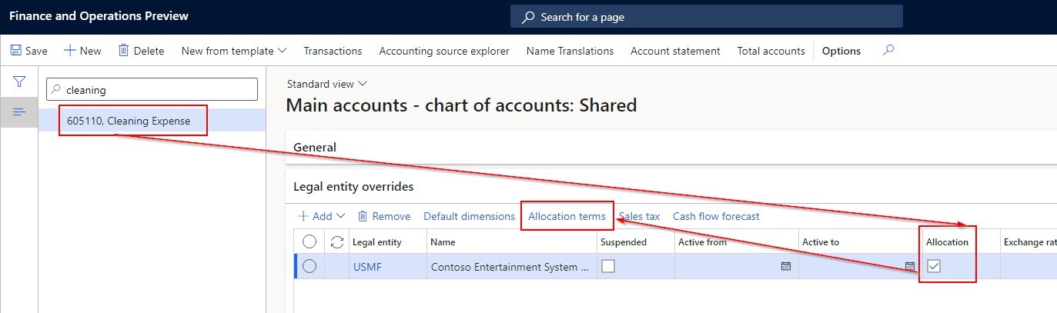Select the USMF row radio circle

(309, 266)
